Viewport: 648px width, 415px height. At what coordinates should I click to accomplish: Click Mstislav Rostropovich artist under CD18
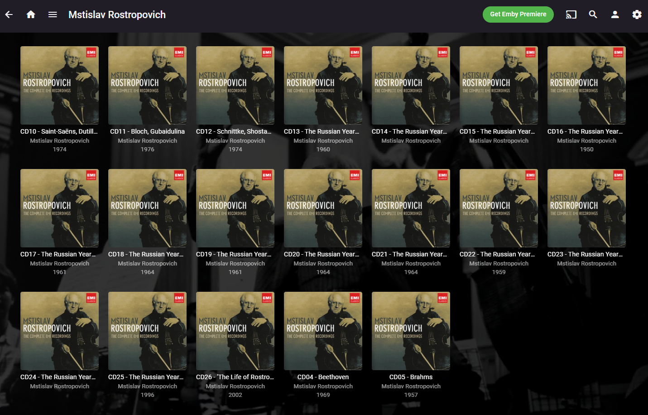point(147,264)
